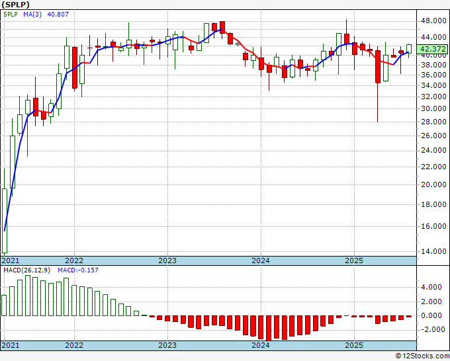Click the large red candlestick with longest lower wick in 2025
Screen dimensions: 450x361
click(378, 67)
